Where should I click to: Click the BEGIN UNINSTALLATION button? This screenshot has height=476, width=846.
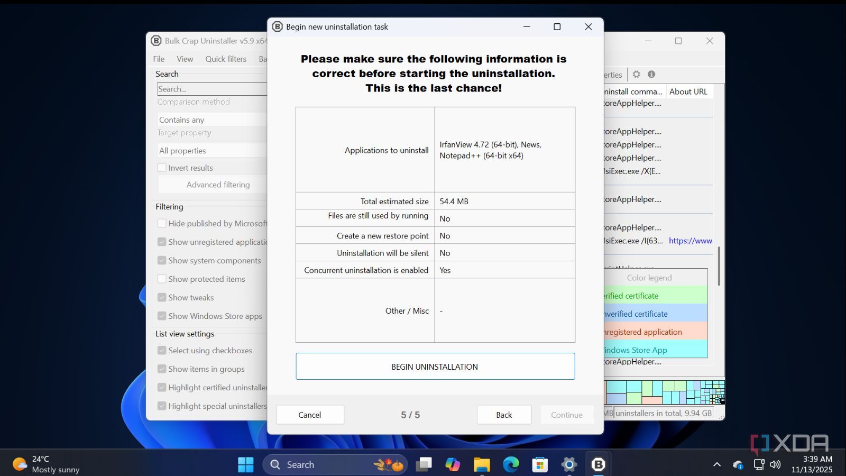435,367
